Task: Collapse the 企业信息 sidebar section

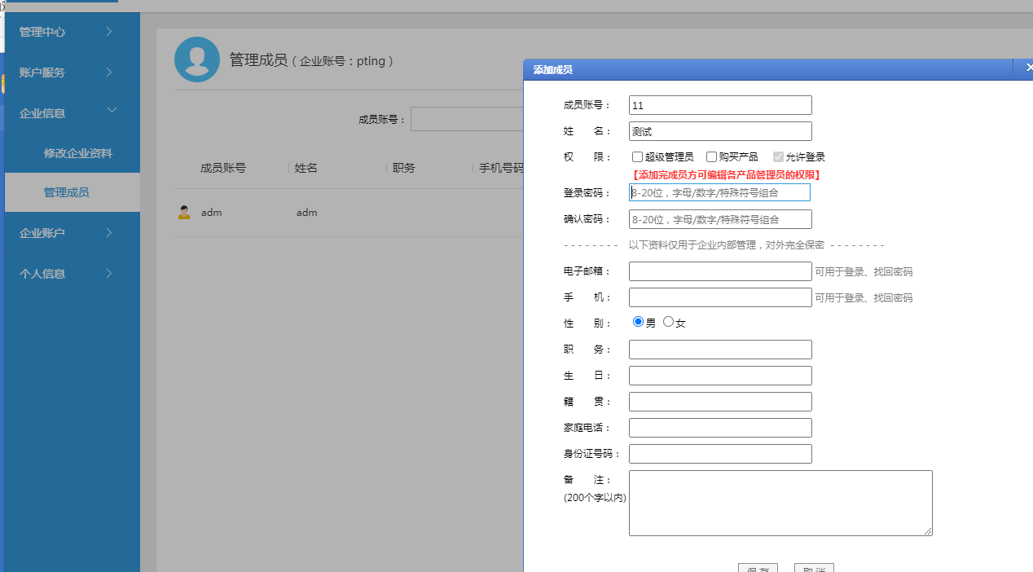Action: click(112, 111)
